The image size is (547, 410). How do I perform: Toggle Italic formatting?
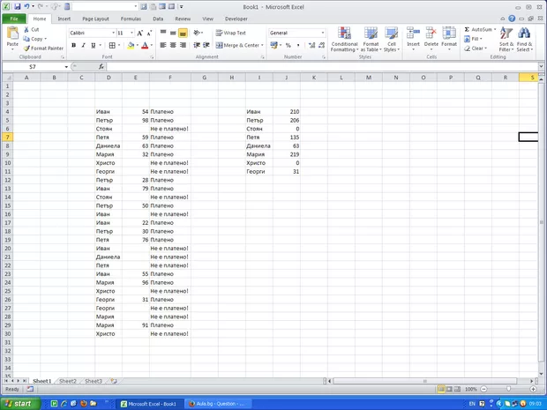(83, 45)
